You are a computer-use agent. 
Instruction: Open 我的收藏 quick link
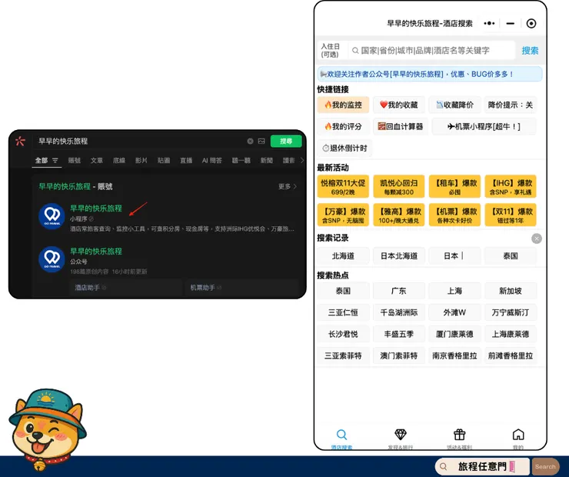pos(399,105)
